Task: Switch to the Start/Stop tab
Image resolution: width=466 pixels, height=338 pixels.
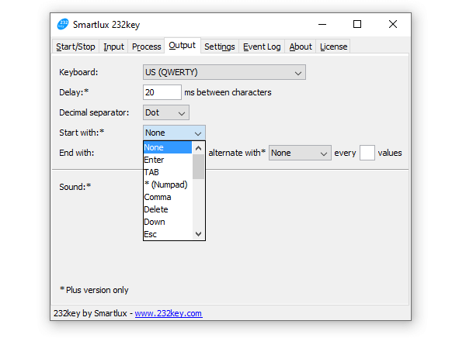Action: (75, 47)
